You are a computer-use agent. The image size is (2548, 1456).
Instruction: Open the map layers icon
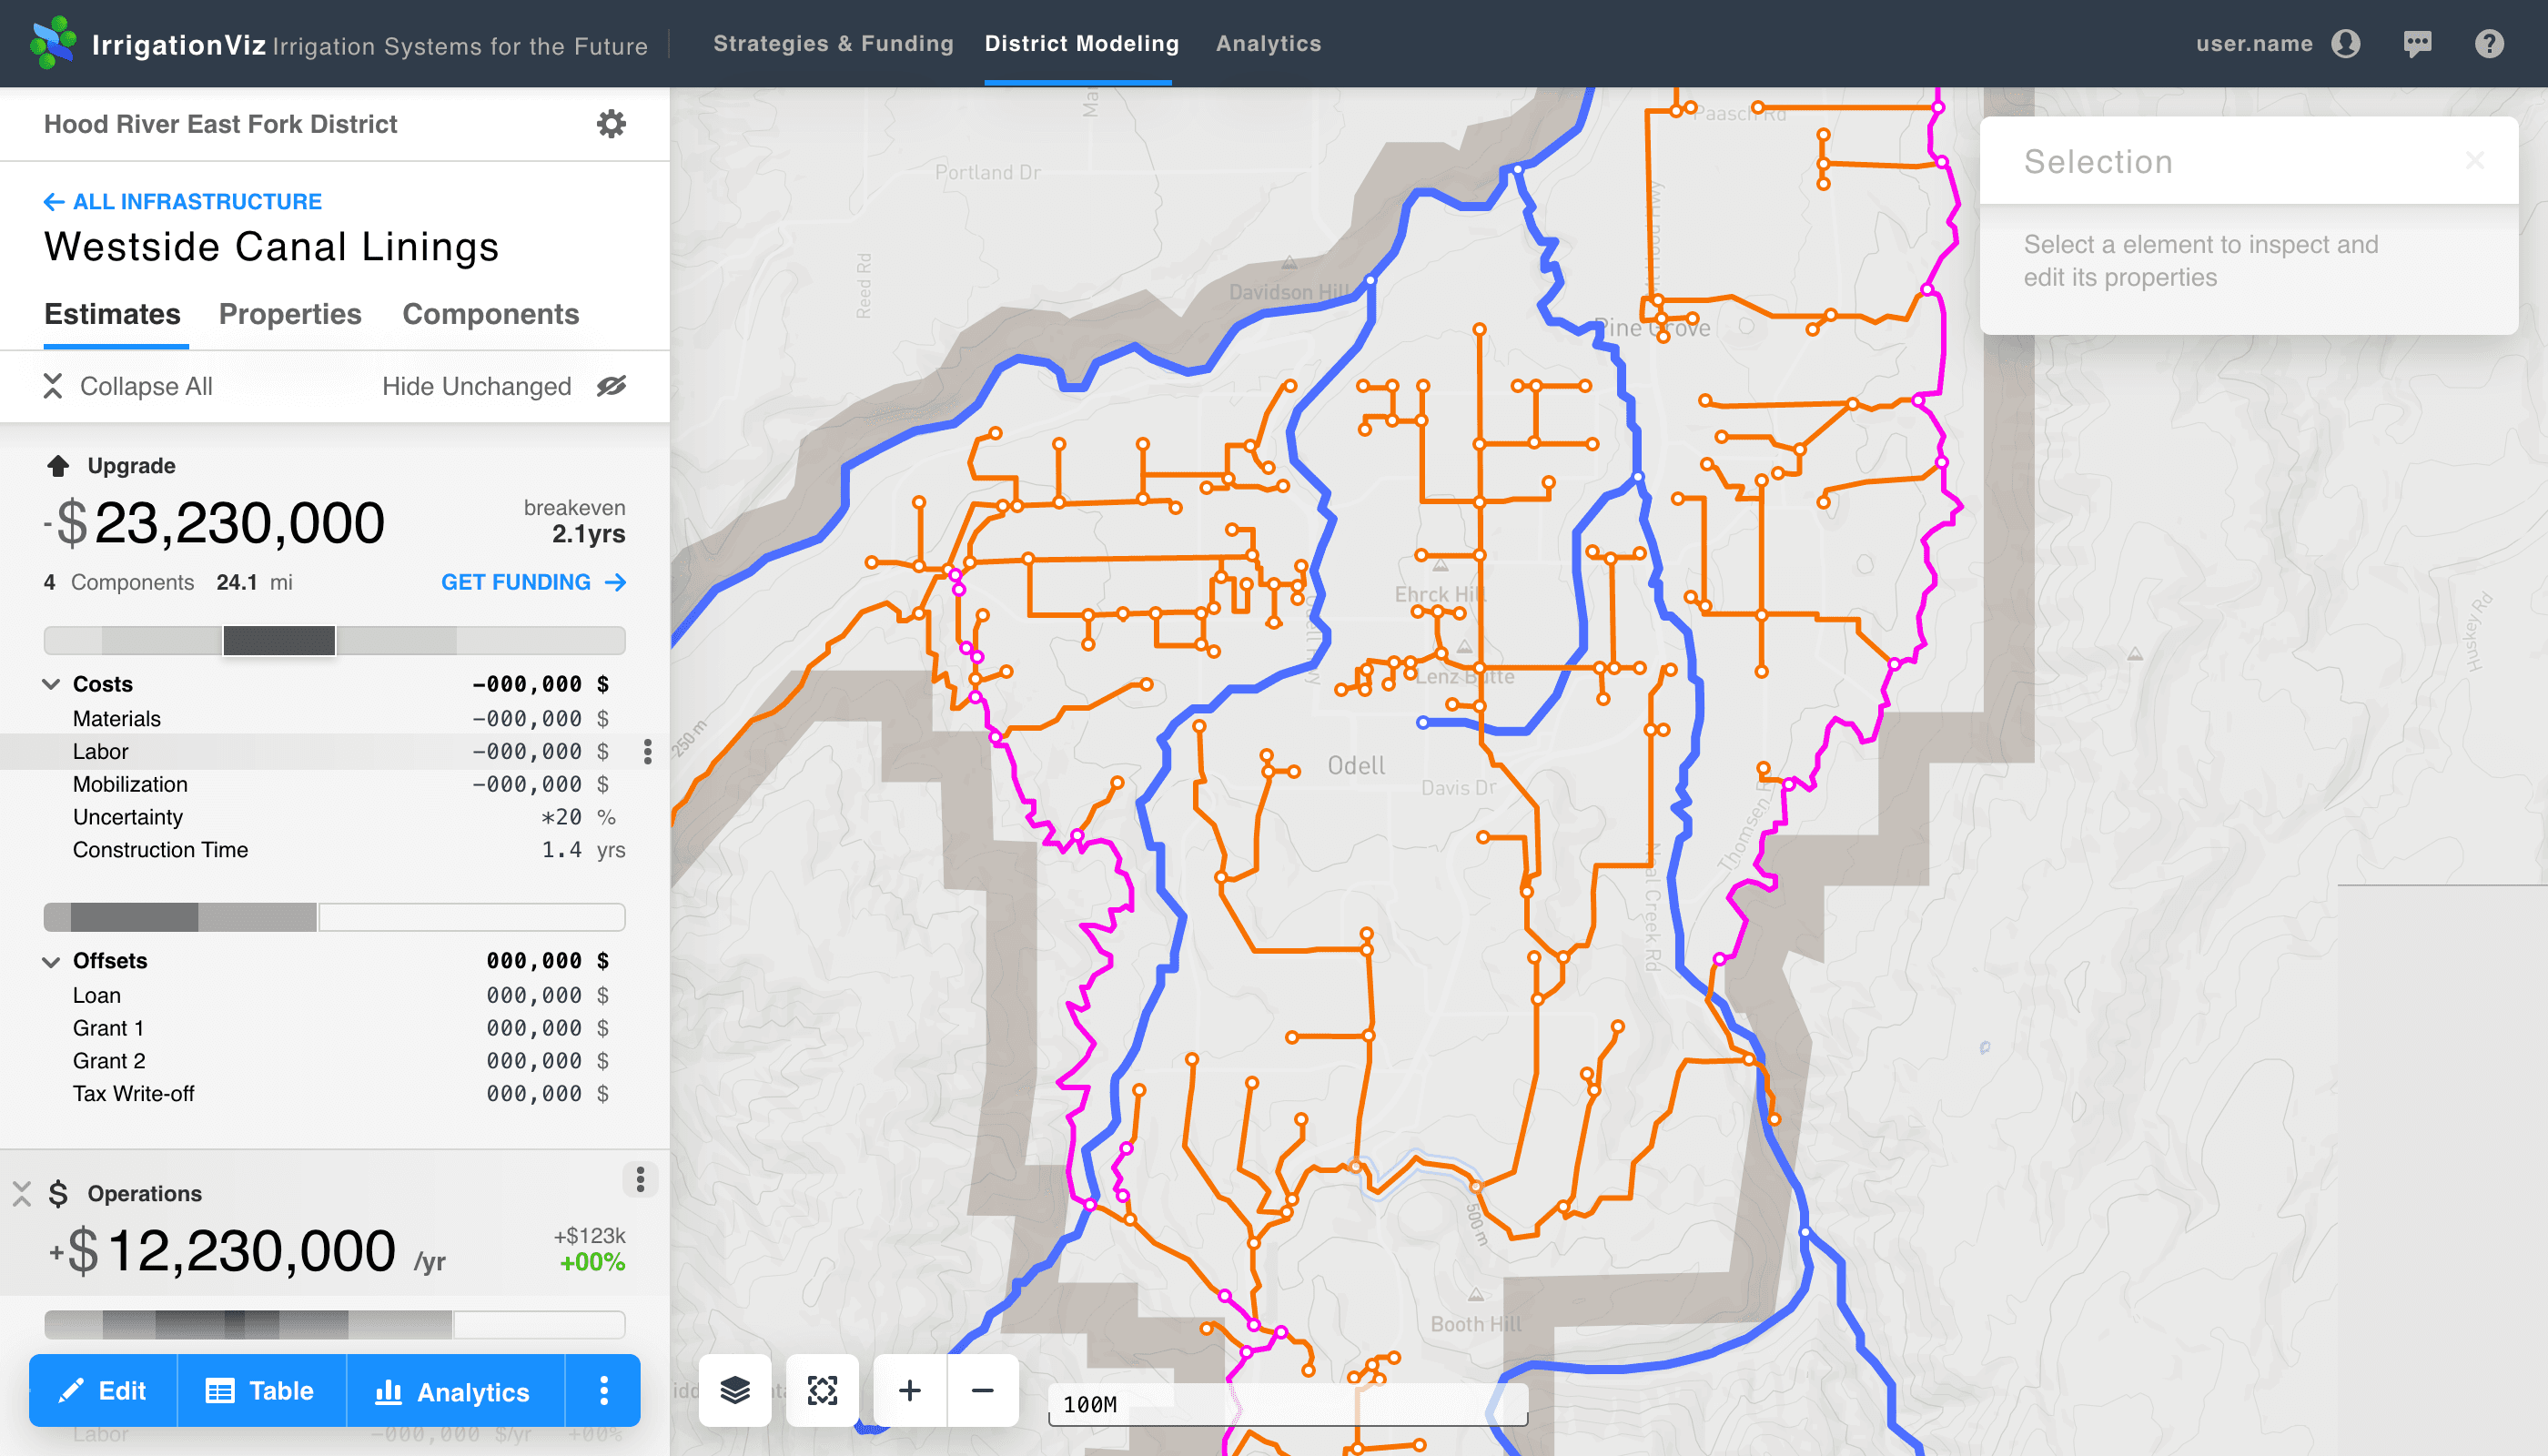pyautogui.click(x=735, y=1390)
